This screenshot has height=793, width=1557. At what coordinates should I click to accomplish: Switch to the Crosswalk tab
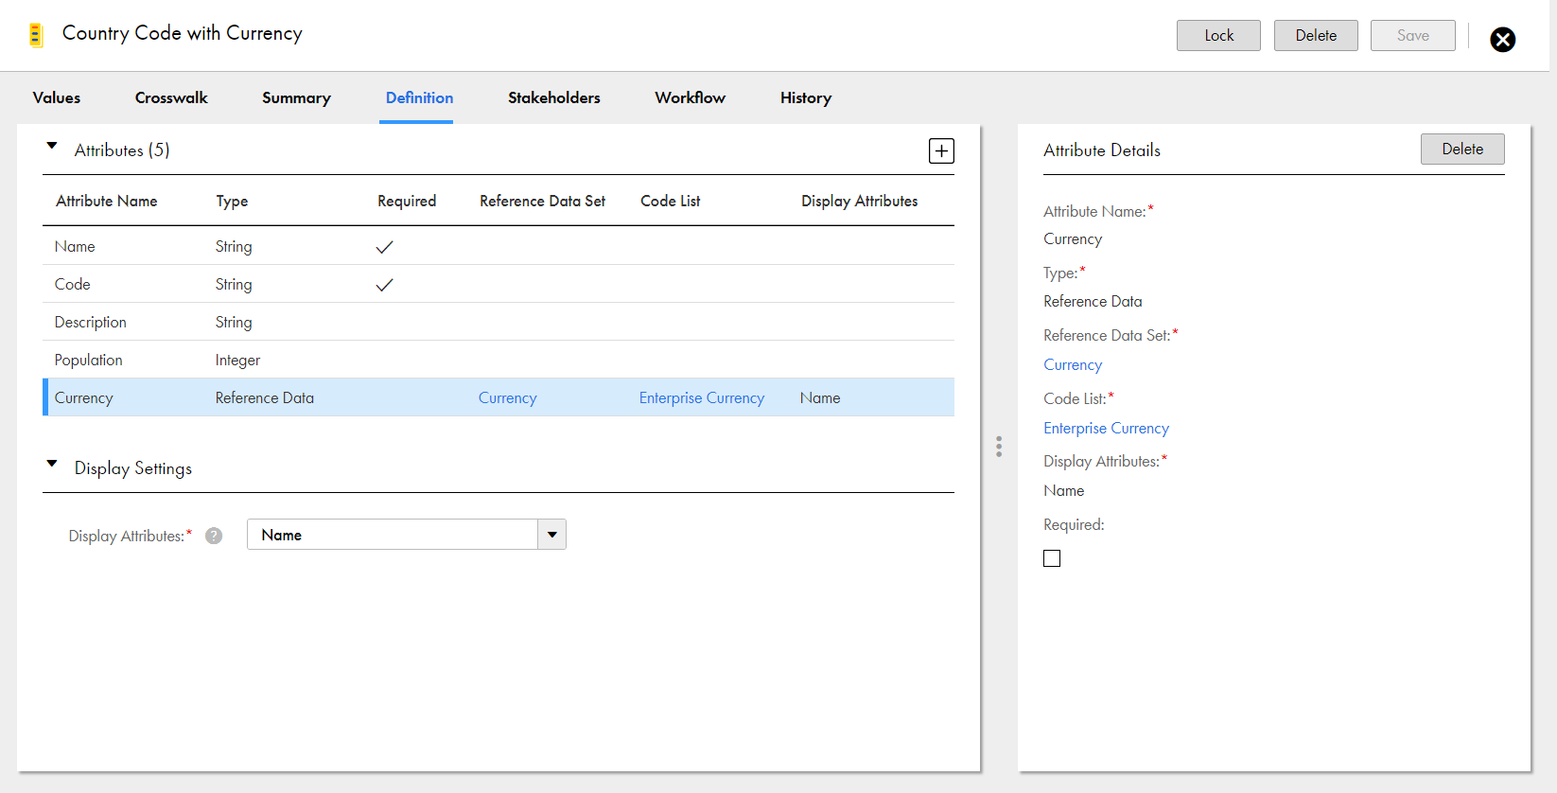click(171, 97)
